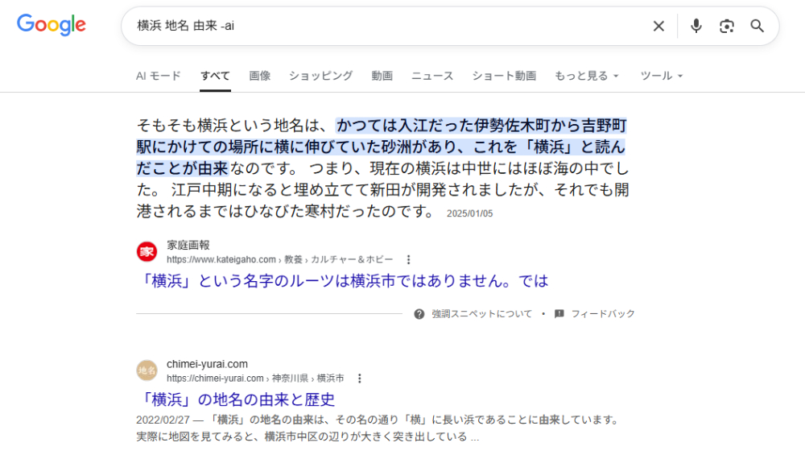Select the すべて tab
This screenshot has height=455, width=805.
(x=215, y=76)
